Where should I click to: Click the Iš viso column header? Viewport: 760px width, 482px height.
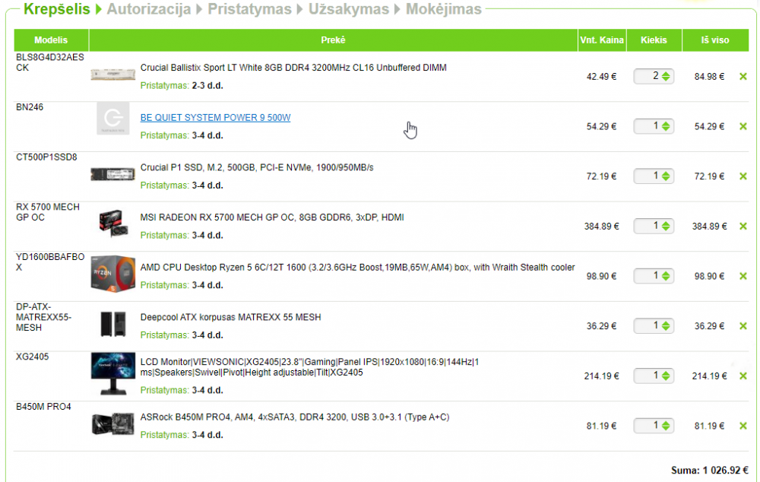click(x=715, y=40)
